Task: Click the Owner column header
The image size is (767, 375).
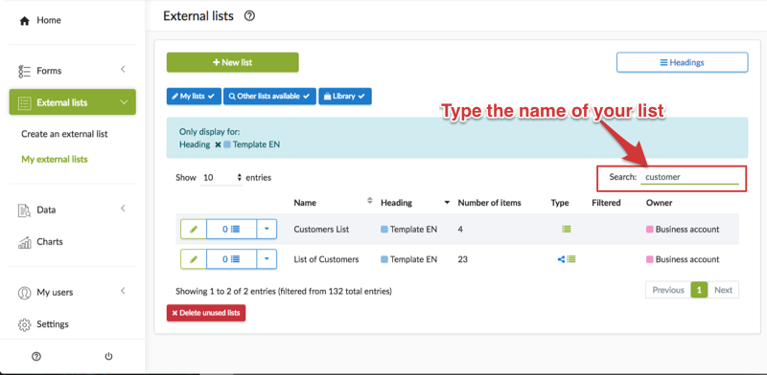Action: point(659,203)
